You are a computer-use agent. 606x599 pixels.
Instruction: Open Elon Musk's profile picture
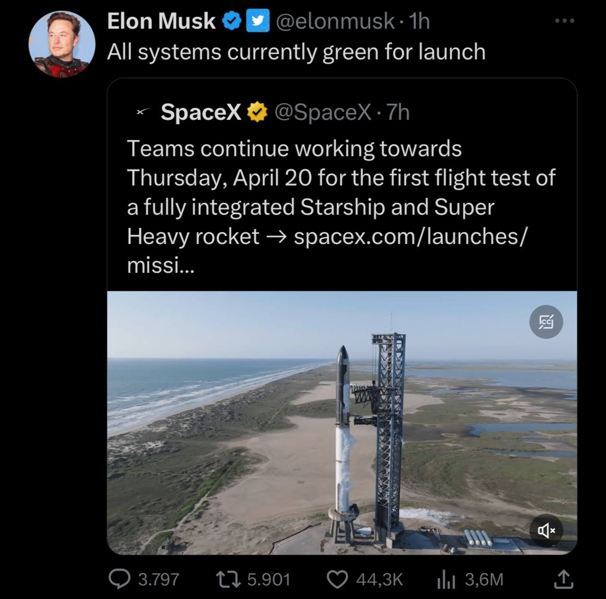[62, 44]
